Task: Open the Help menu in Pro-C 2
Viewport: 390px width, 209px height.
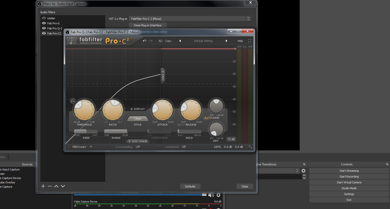Action: pyautogui.click(x=240, y=41)
